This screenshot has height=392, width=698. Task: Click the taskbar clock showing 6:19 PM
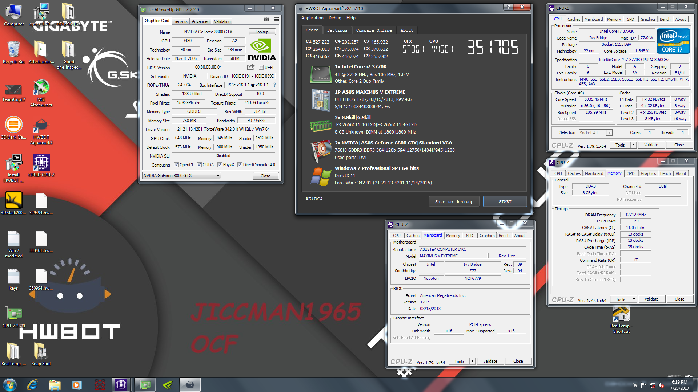coord(679,385)
